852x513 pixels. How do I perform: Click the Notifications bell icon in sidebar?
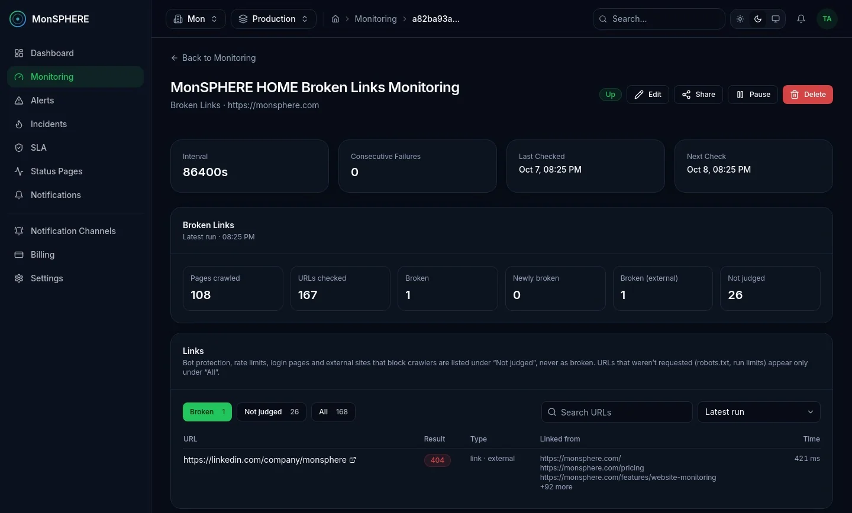[x=19, y=195]
